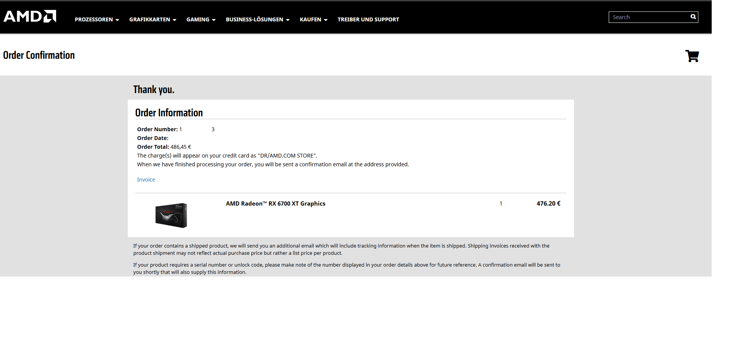Expand the Kaufen dropdown arrow
The width and height of the screenshot is (730, 349).
point(325,20)
